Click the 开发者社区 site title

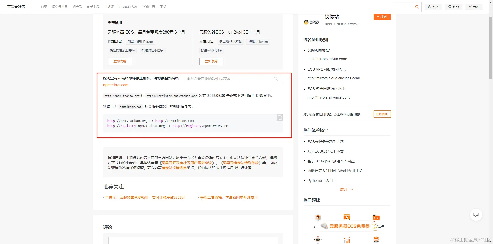(16, 7)
